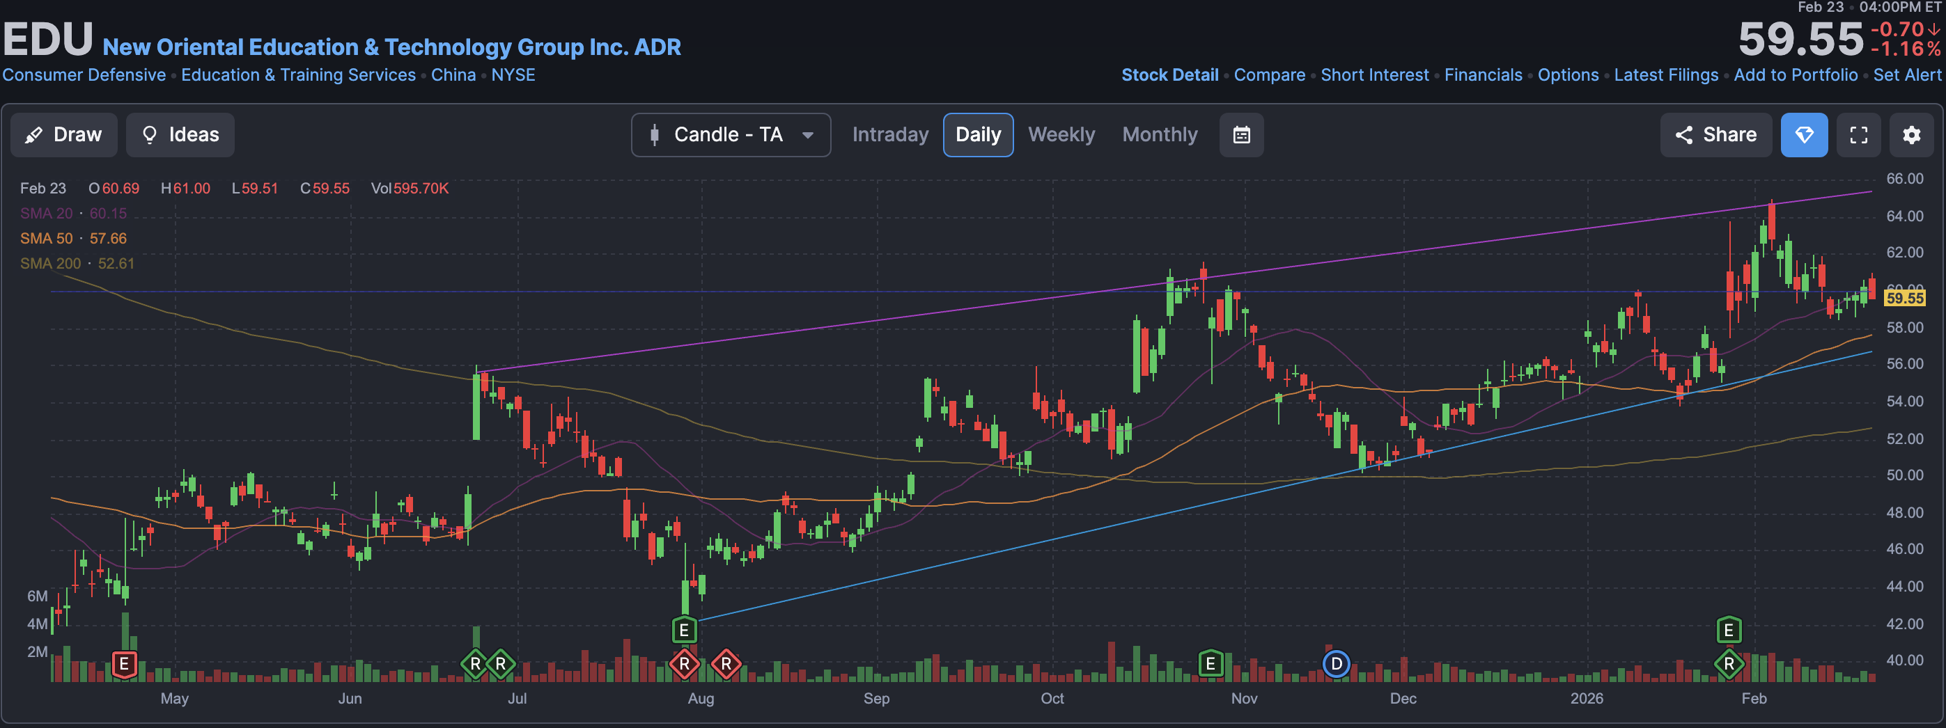Click the SMA 20 indicator label
Screen dimensions: 1946x728
click(x=47, y=213)
